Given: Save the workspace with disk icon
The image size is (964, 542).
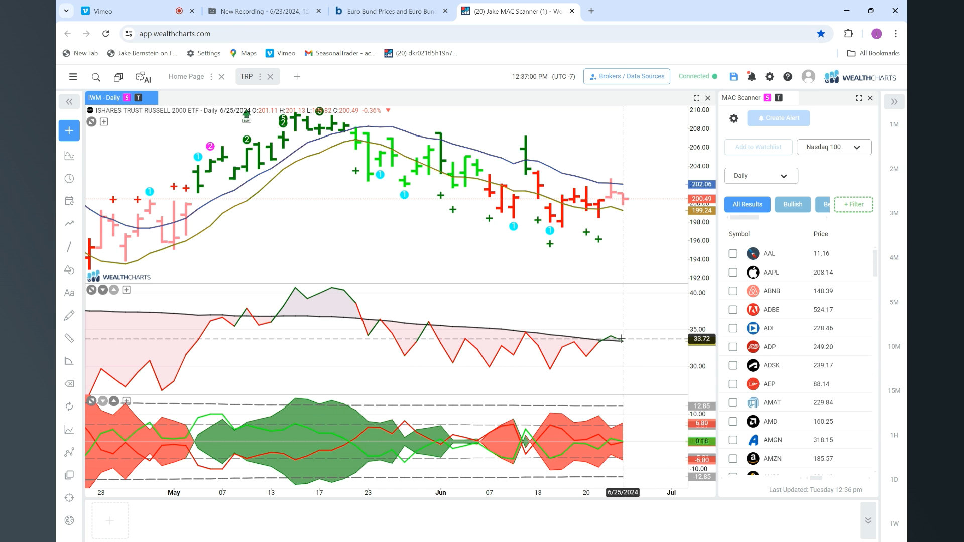Looking at the screenshot, I should [x=733, y=77].
